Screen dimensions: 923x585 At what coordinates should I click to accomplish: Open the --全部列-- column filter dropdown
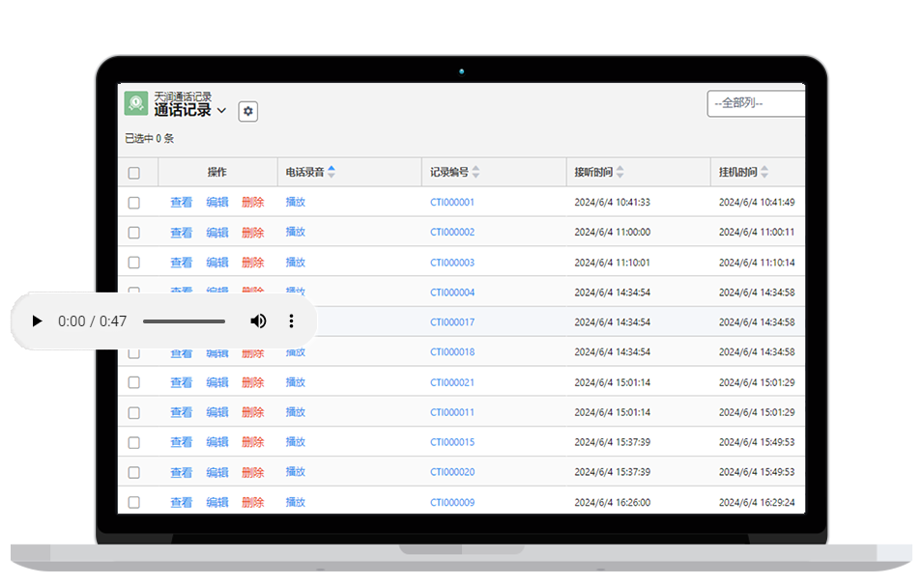pyautogui.click(x=756, y=102)
